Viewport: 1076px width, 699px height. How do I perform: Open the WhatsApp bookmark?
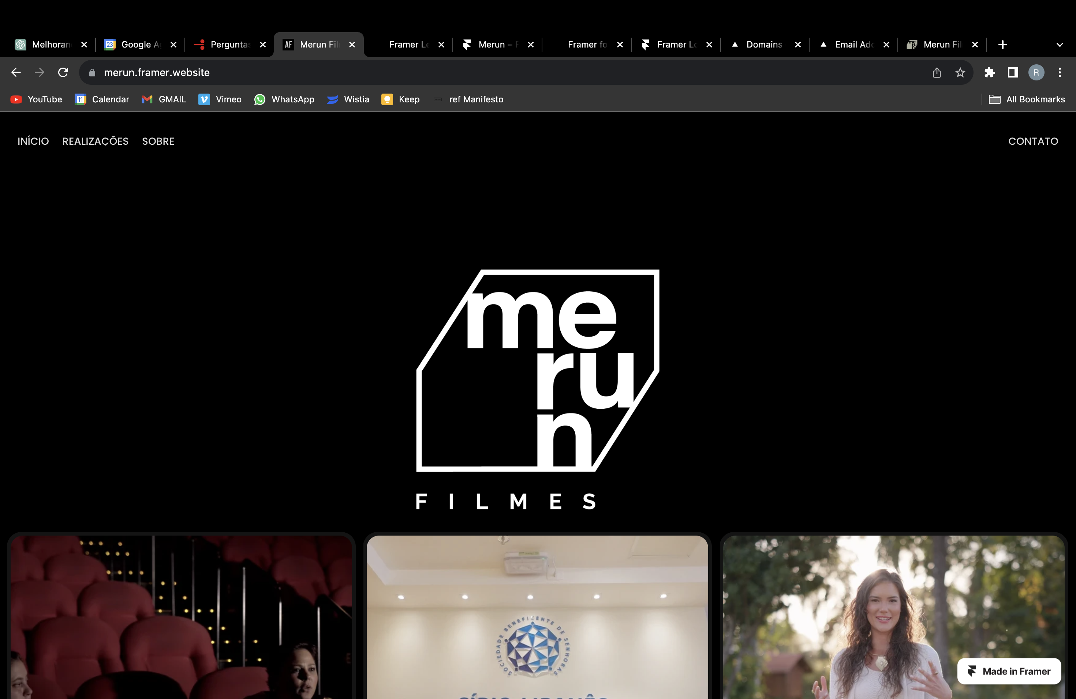pyautogui.click(x=284, y=99)
